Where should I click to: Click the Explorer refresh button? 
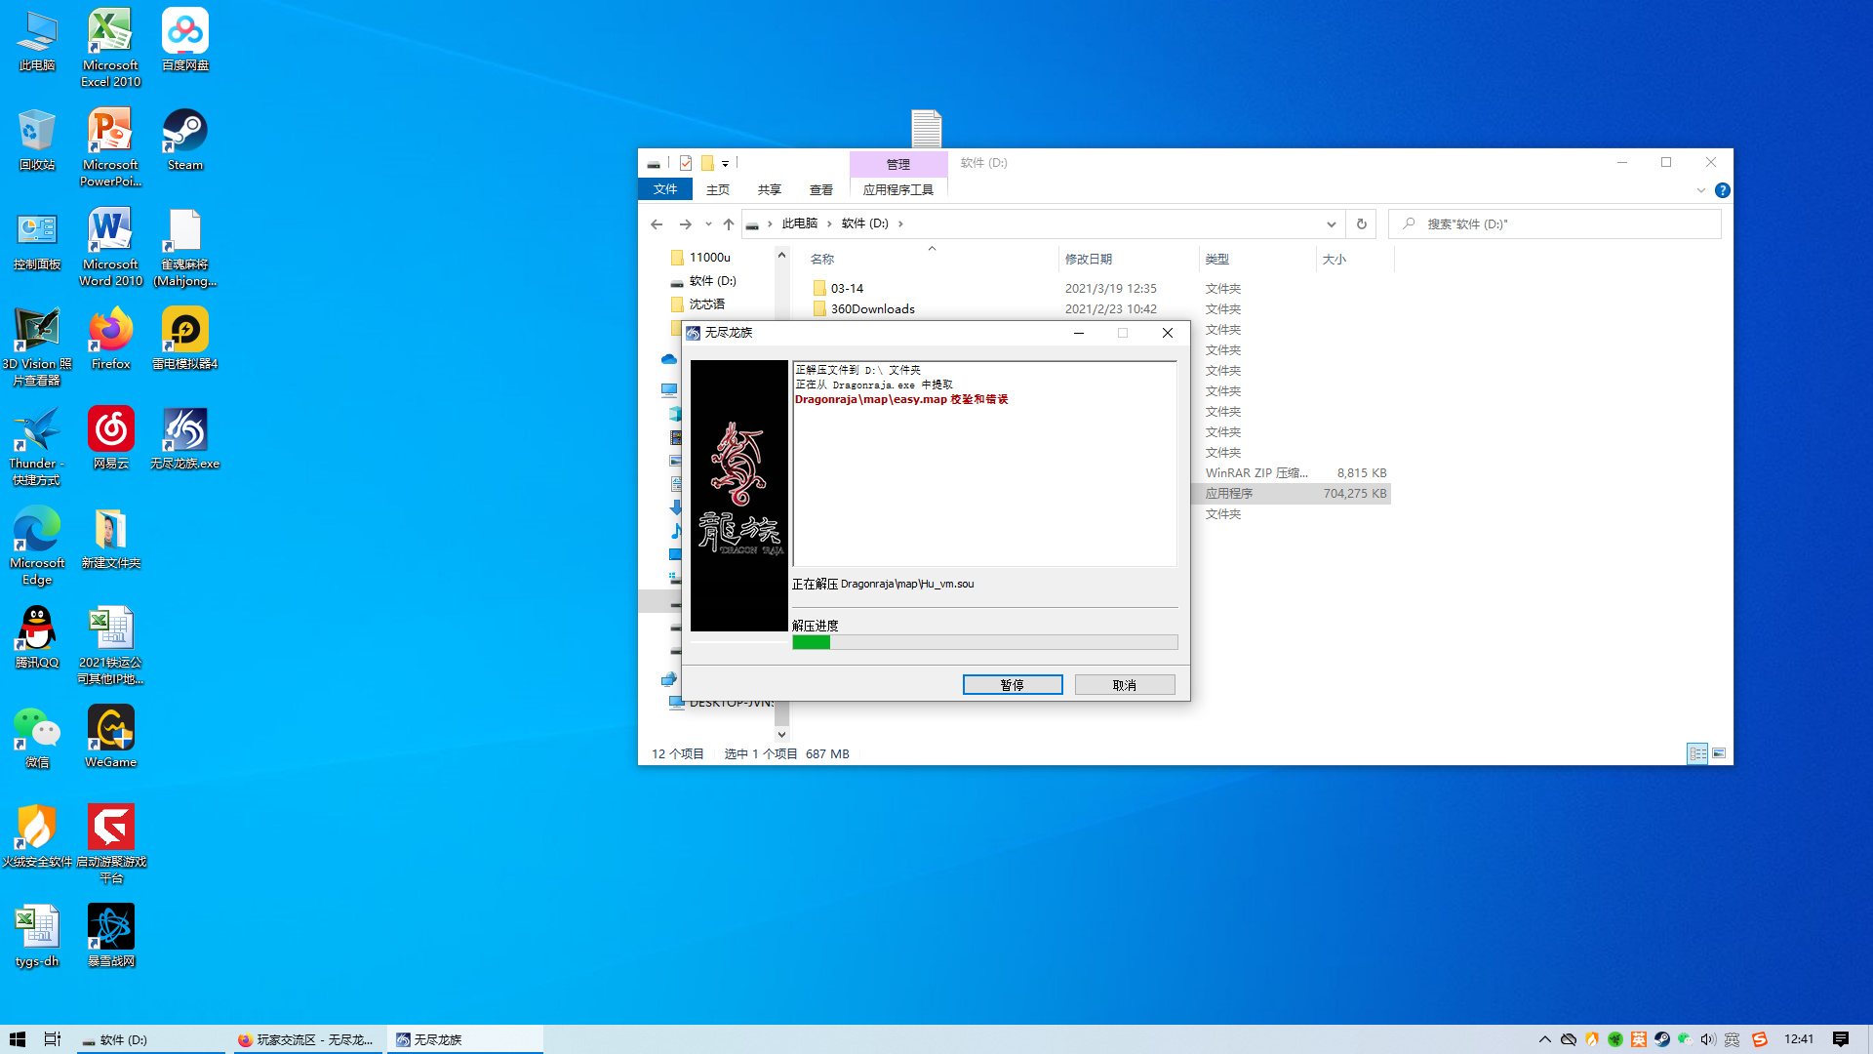pyautogui.click(x=1361, y=224)
